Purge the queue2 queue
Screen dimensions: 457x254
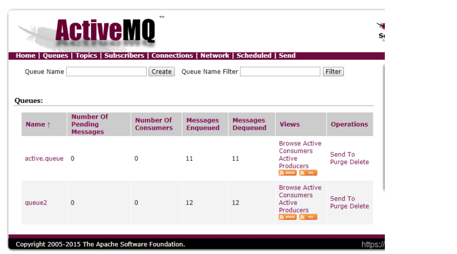(x=339, y=206)
